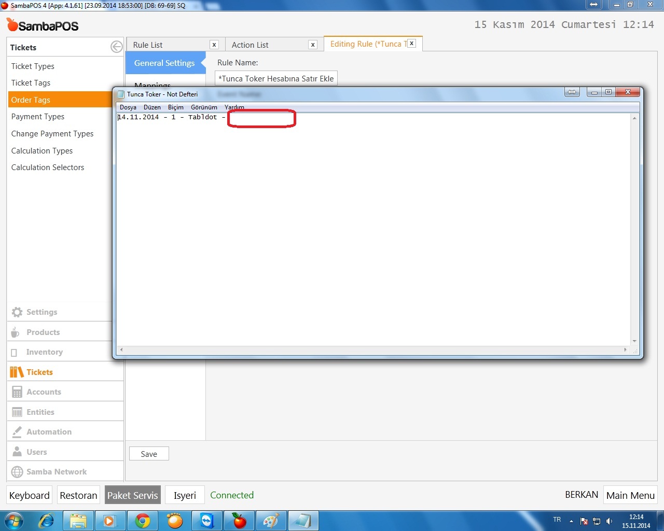Open the Settings gear icon in sidebar

pos(17,312)
